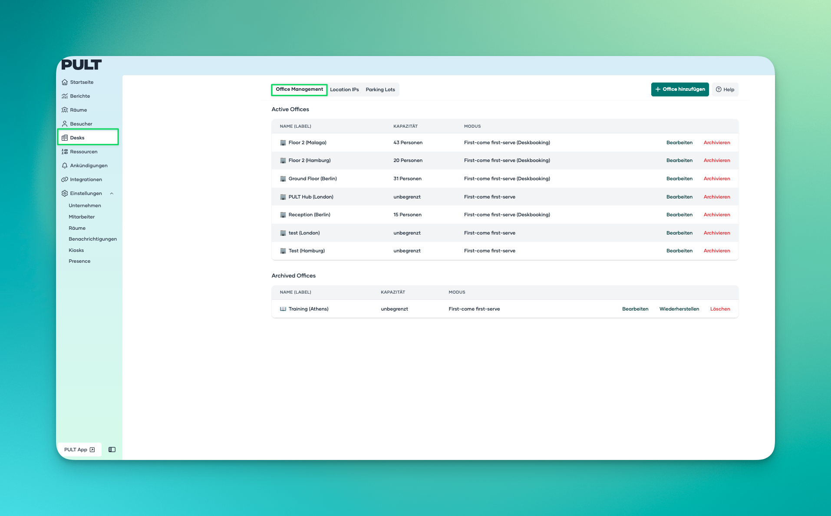
Task: Click the question mark Help icon
Action: coord(719,89)
